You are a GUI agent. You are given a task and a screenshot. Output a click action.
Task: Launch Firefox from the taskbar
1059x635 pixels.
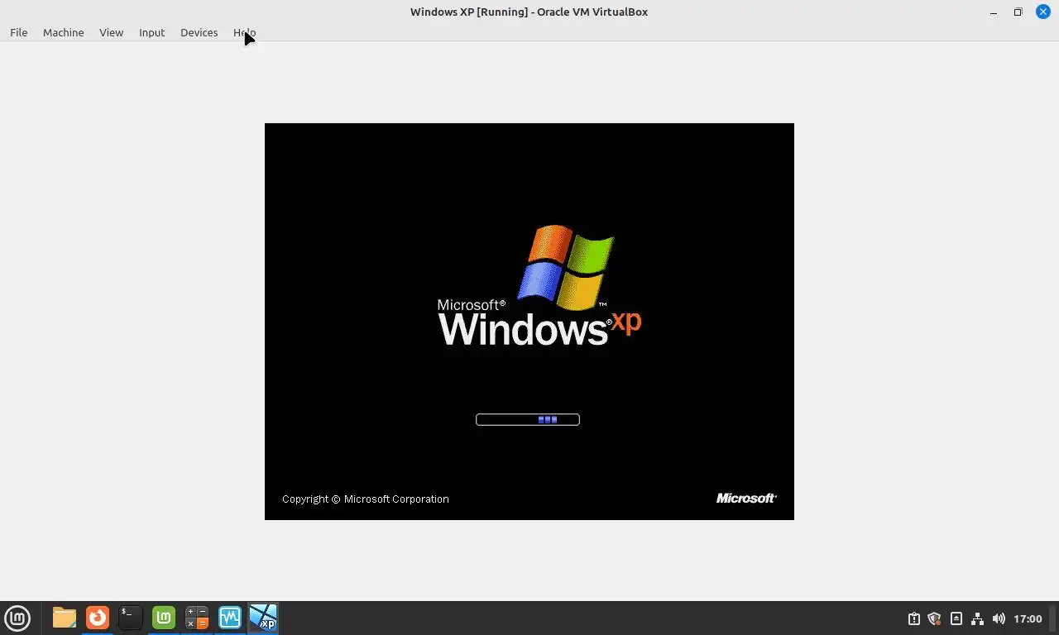98,618
